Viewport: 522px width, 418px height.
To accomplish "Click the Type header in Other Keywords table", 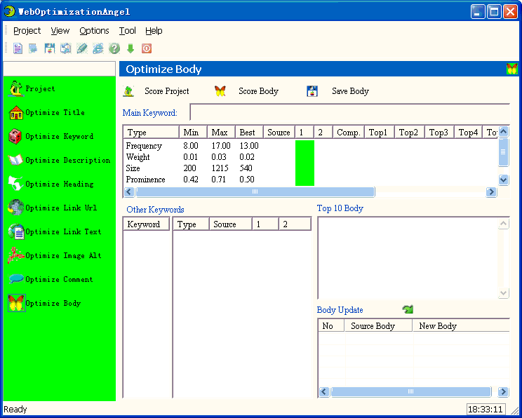I will coord(191,224).
